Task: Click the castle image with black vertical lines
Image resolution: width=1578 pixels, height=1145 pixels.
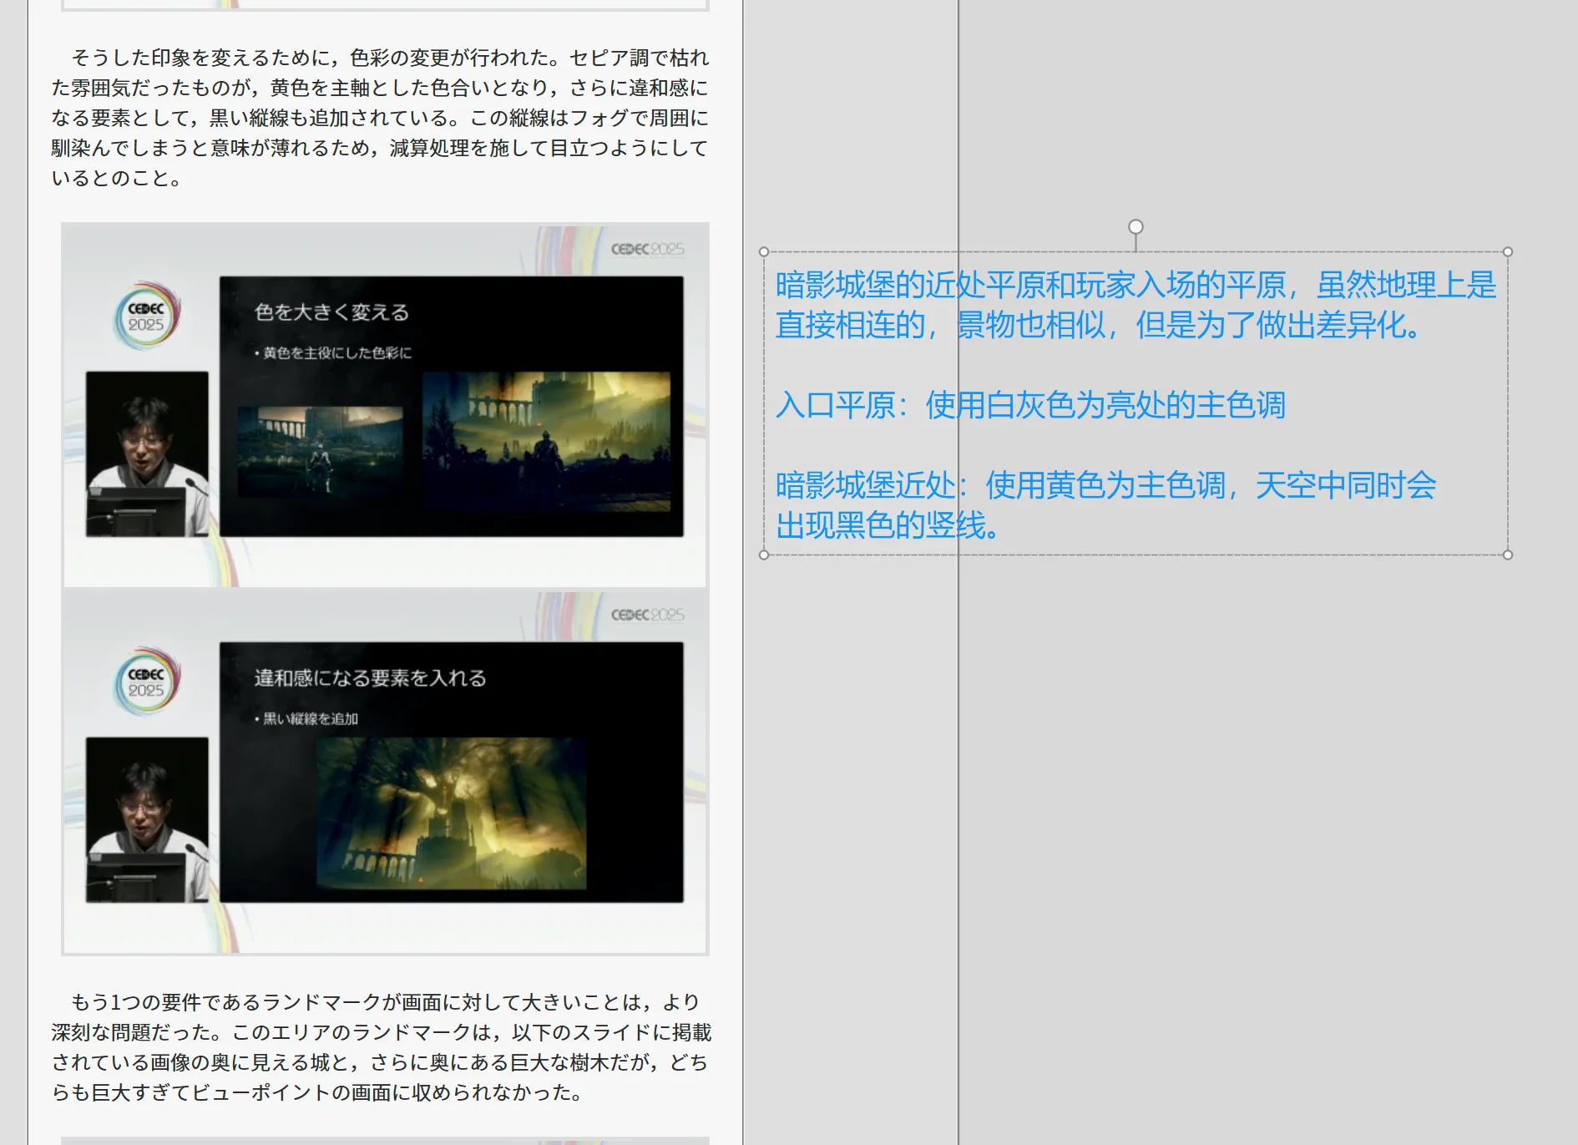Action: point(451,813)
